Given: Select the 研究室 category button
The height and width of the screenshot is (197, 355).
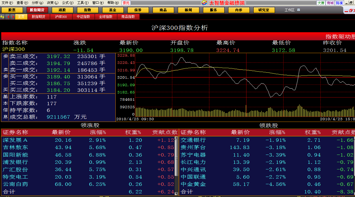Looking at the screenshot, I should (x=264, y=10).
